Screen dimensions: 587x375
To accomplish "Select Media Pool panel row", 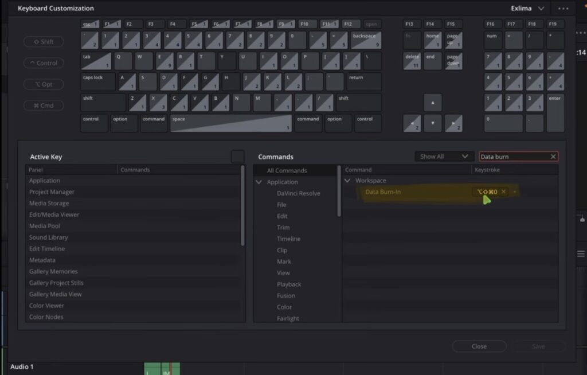I will 133,226.
